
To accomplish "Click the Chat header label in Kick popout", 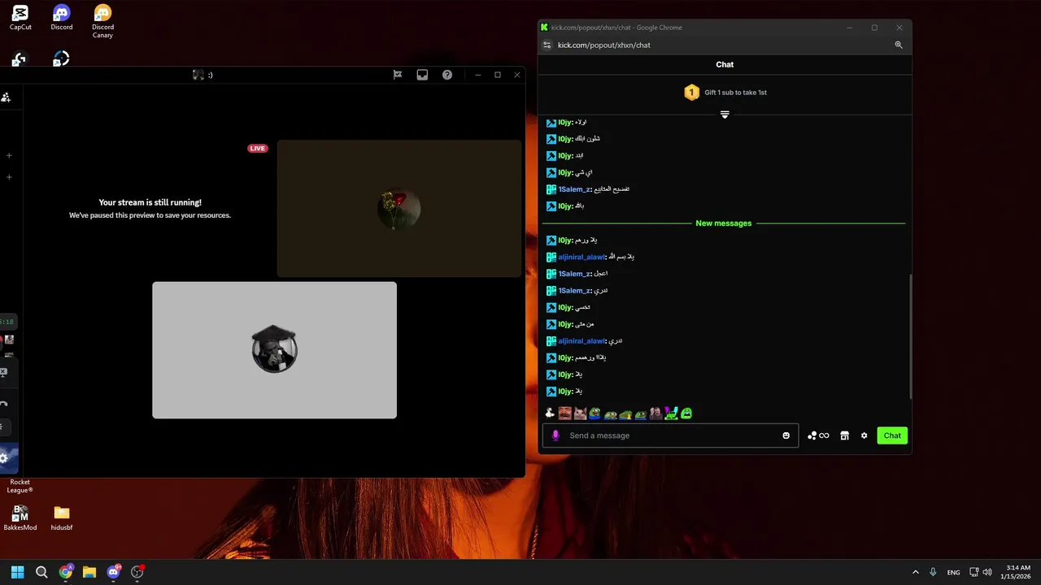I will [725, 64].
